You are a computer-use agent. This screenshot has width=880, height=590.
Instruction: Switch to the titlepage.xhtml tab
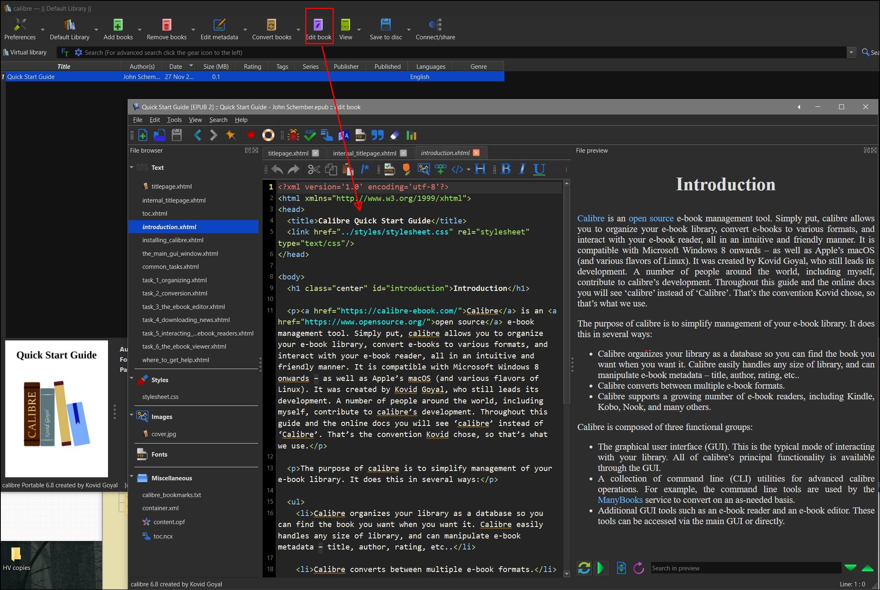point(288,153)
